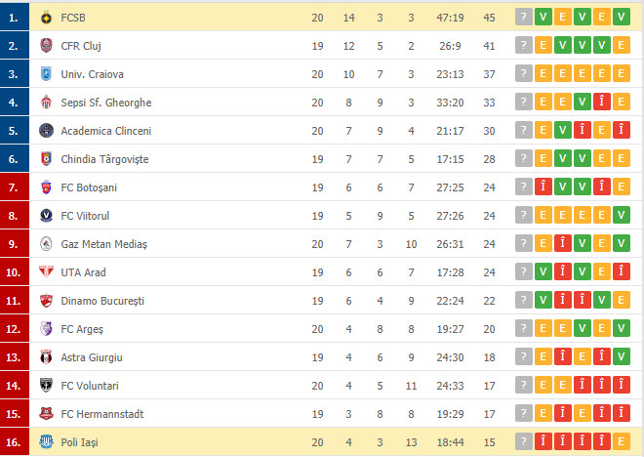Click Astra Giurgiu's last green V form badge
This screenshot has width=644, height=457.
pos(622,356)
